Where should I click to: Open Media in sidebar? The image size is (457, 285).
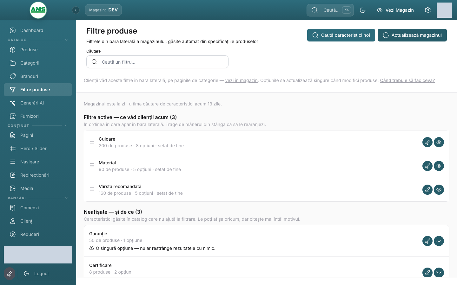(x=38, y=188)
